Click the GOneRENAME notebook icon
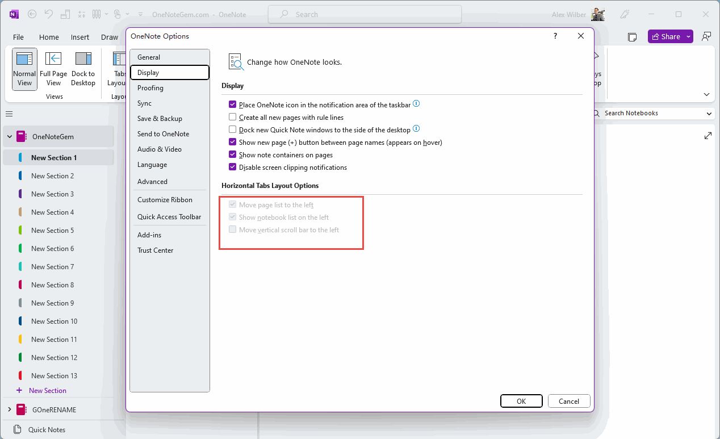720x439 pixels. (x=22, y=409)
